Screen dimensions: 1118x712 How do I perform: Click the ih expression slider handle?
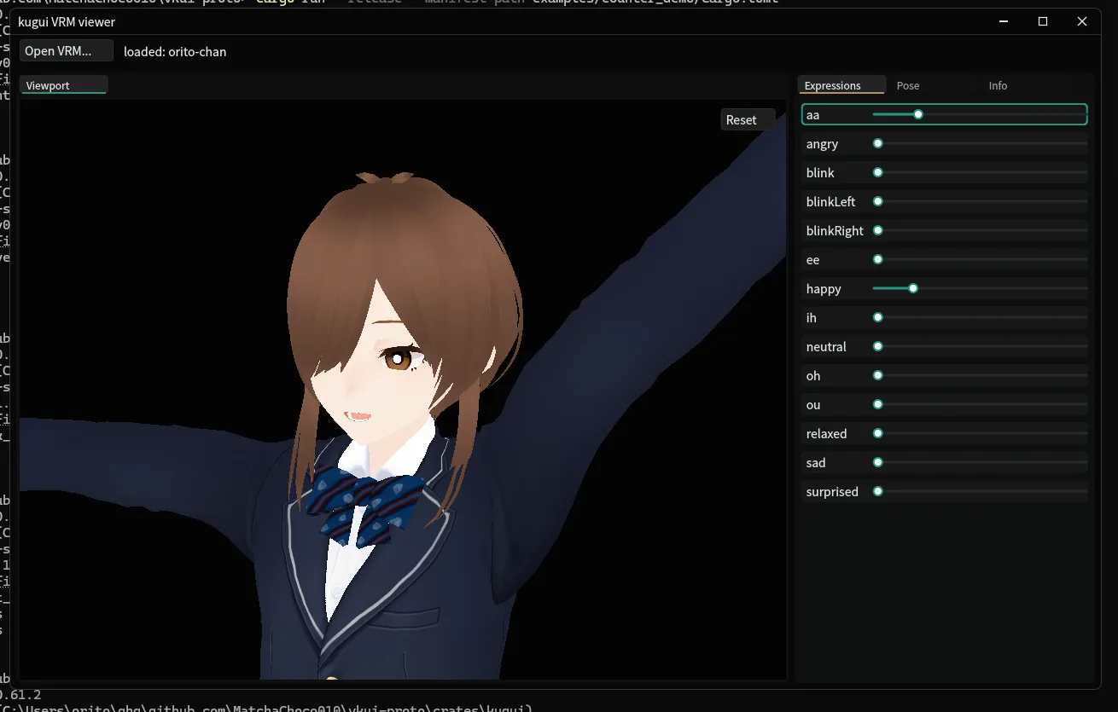[x=877, y=318]
